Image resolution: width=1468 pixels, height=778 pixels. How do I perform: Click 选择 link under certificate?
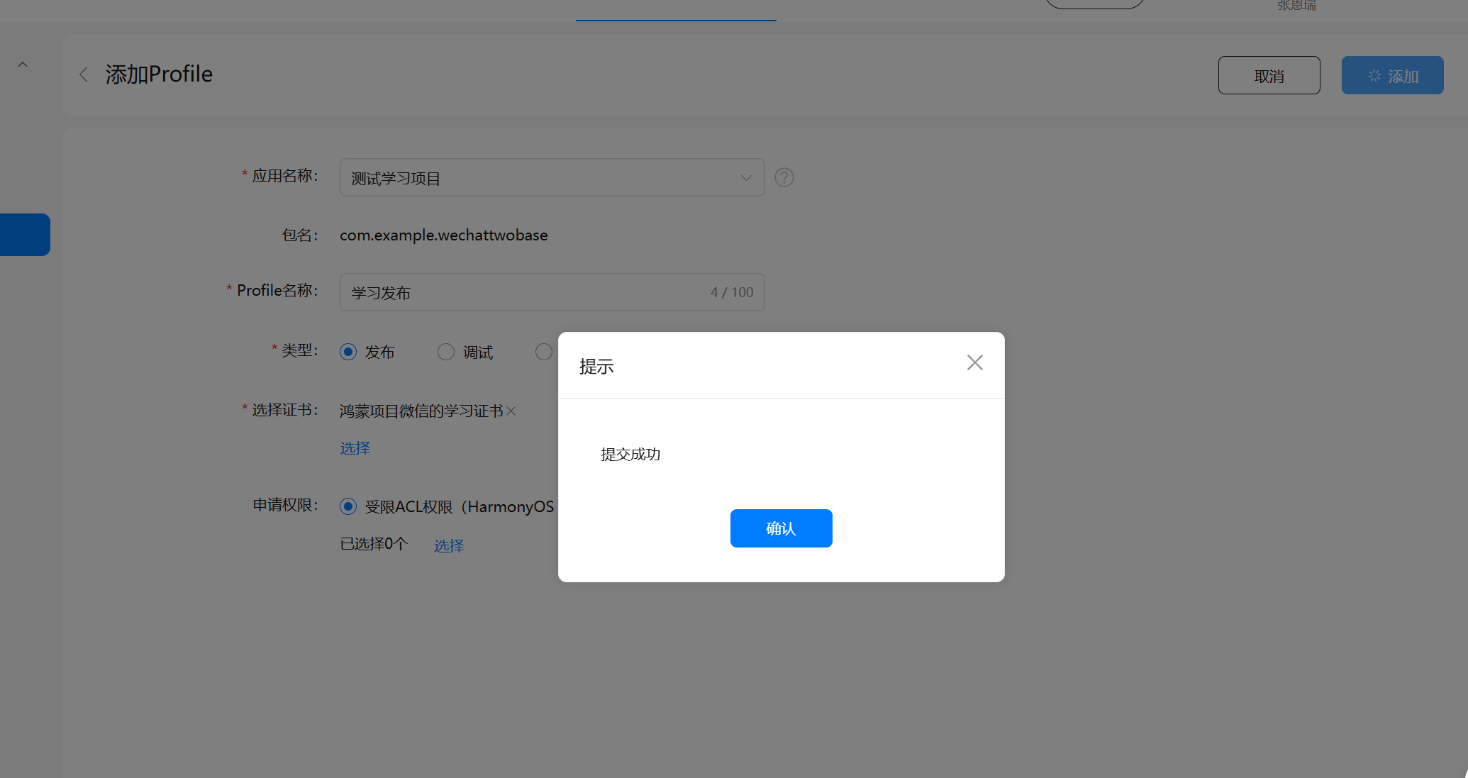point(355,448)
